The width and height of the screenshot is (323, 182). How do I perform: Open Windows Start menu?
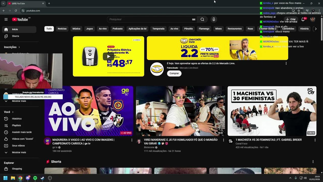pos(5,178)
